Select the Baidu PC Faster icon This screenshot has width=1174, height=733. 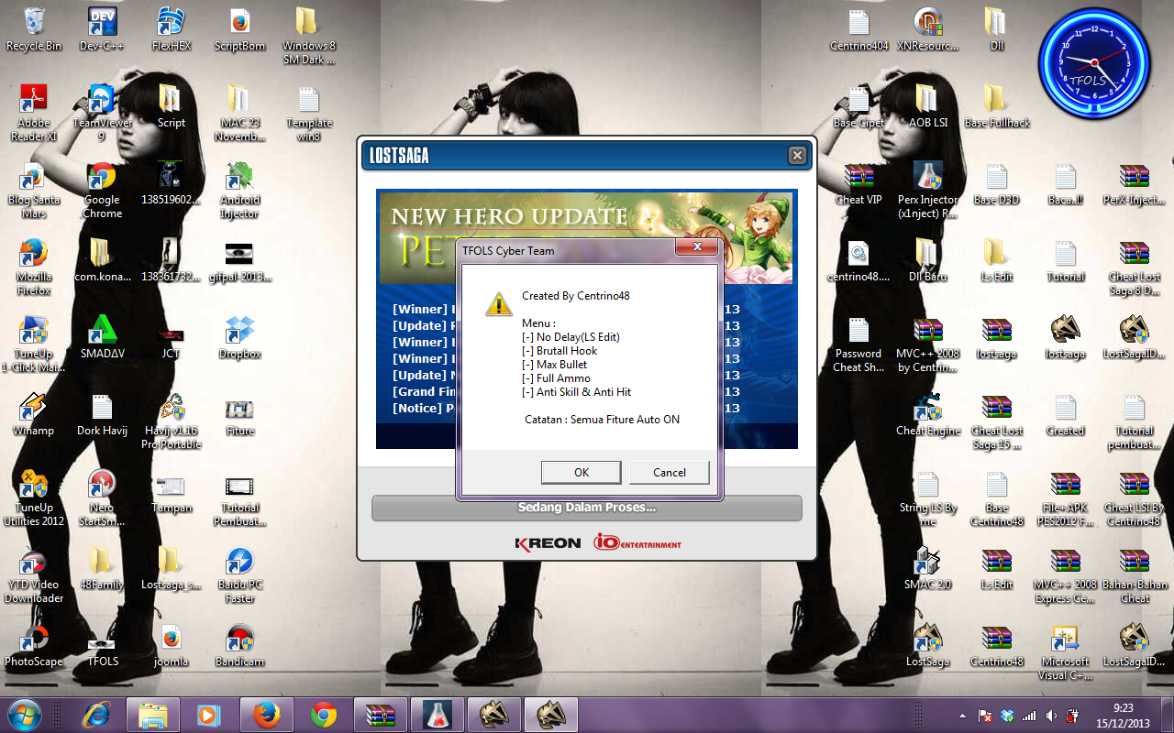point(239,575)
